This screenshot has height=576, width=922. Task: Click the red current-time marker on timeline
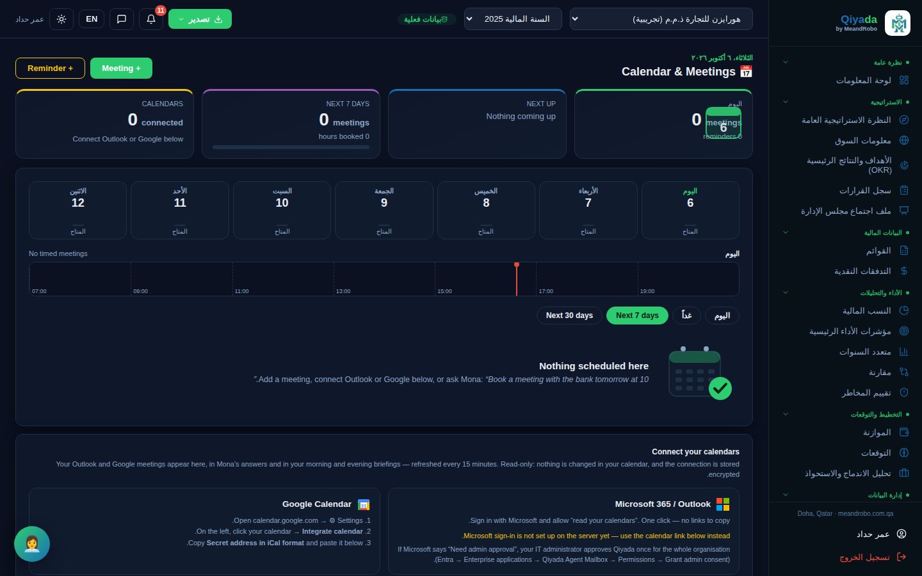click(517, 279)
